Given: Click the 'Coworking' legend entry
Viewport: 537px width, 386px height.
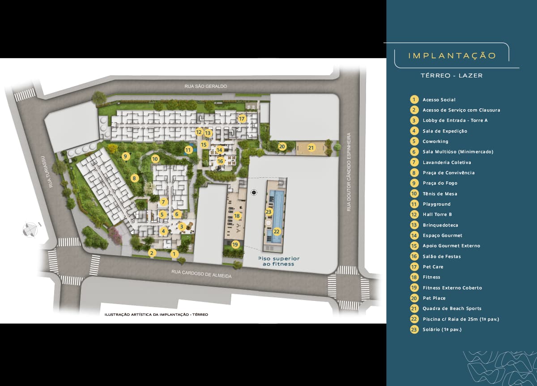Looking at the screenshot, I should (x=435, y=142).
